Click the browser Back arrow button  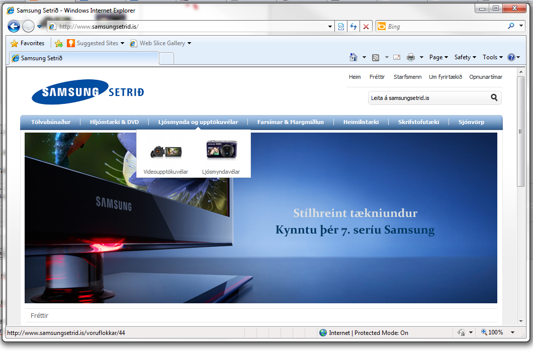(14, 27)
